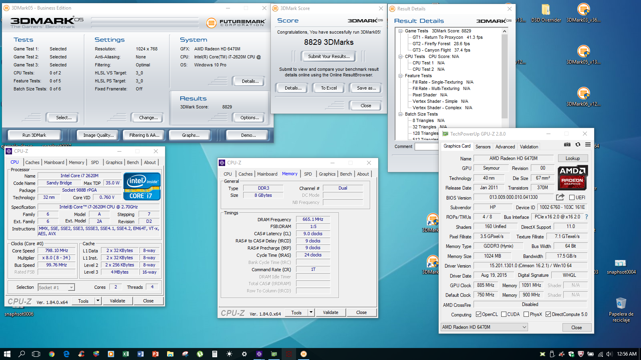Launch Chrome from the taskbar
Image resolution: width=641 pixels, height=360 pixels.
pos(51,354)
